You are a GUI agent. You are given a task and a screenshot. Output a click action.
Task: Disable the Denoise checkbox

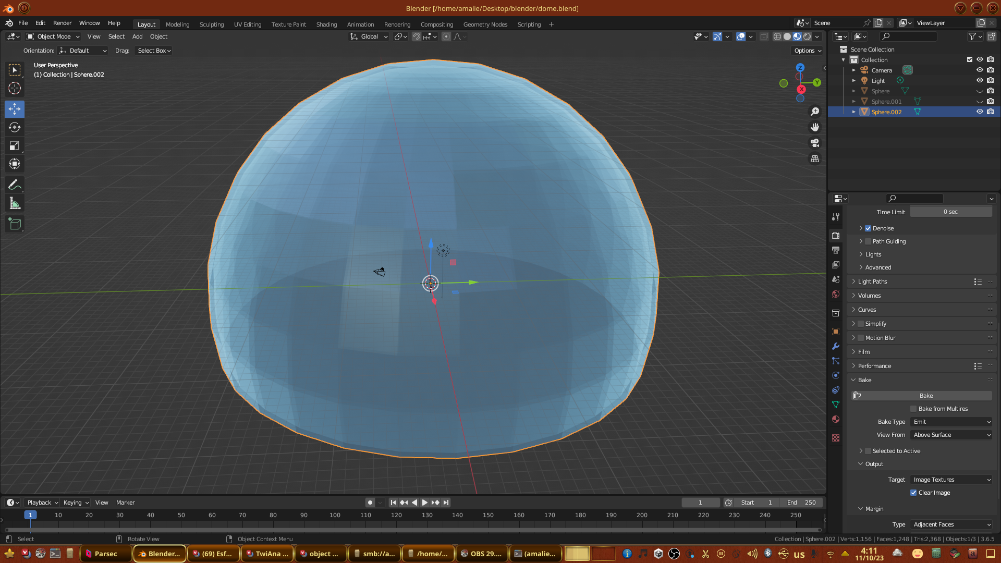pos(868,228)
